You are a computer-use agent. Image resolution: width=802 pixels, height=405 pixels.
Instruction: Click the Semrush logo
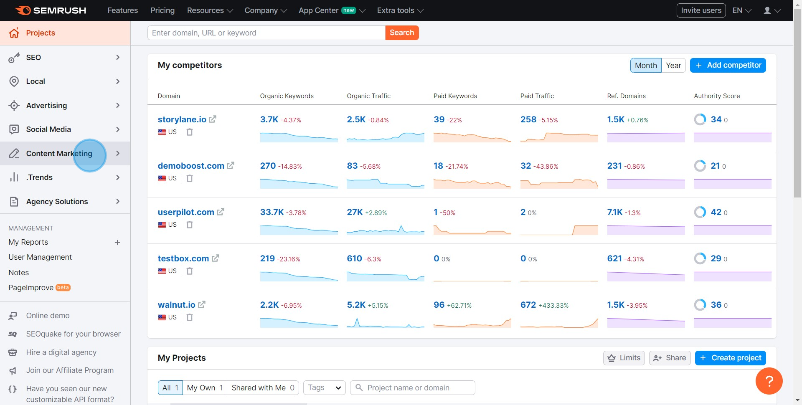(x=51, y=10)
